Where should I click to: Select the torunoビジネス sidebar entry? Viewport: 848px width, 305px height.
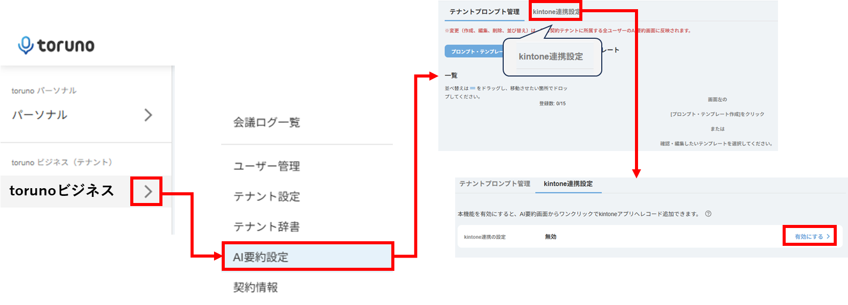click(x=86, y=191)
